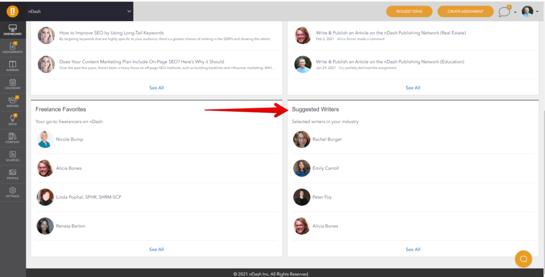Click author photo beside Long-Tail Keywords idea
The width and height of the screenshot is (545, 277).
pos(46,36)
